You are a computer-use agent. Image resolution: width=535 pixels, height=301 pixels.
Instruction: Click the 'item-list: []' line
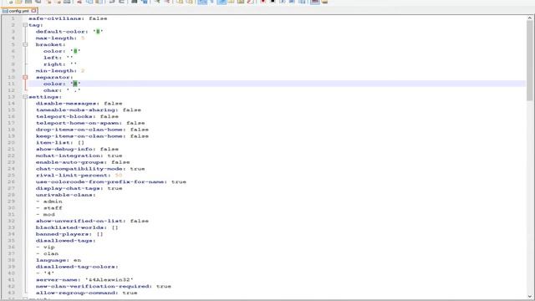60,143
